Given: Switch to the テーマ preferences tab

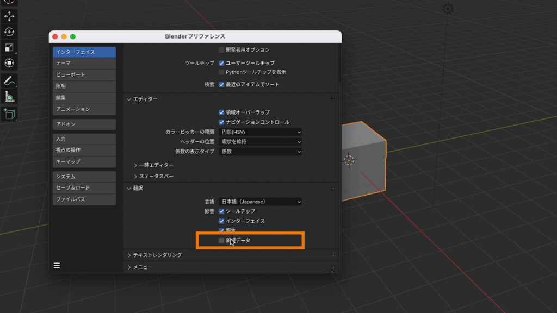Looking at the screenshot, I should tap(84, 63).
